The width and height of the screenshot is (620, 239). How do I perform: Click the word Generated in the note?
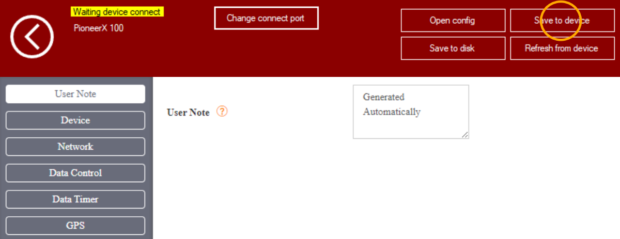coord(384,97)
